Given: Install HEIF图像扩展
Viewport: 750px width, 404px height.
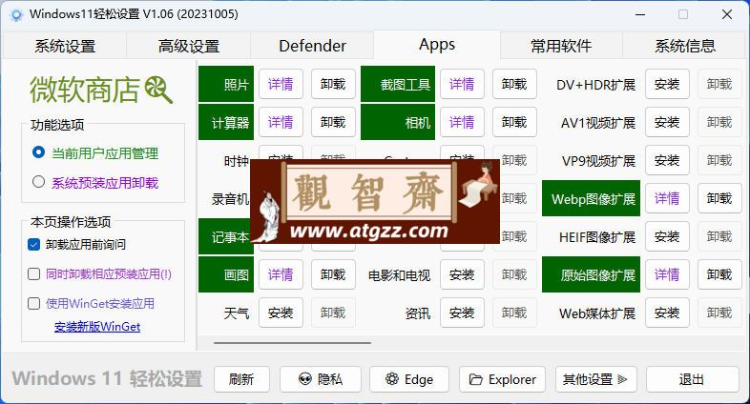Looking at the screenshot, I should [667, 236].
